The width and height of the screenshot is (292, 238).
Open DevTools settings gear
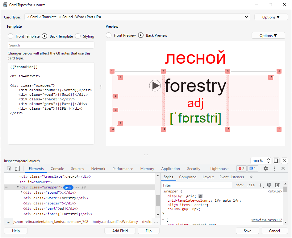coord(265,168)
